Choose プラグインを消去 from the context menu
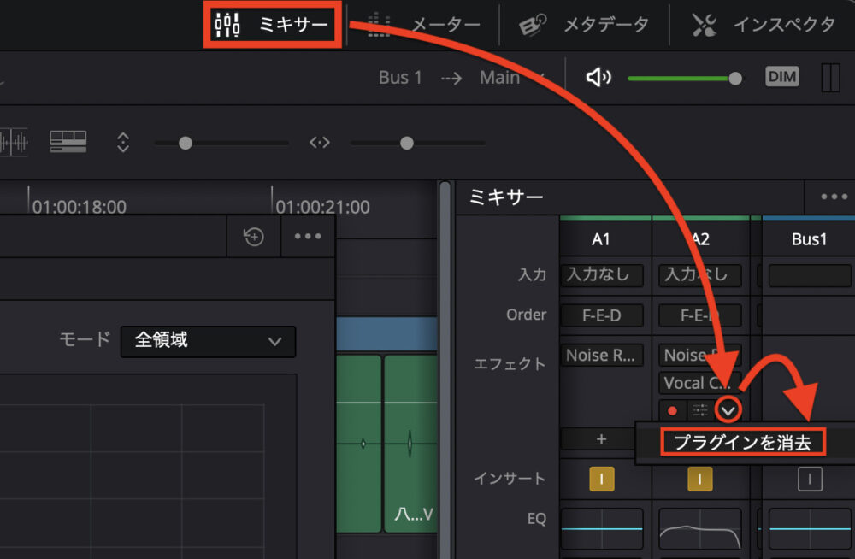Image resolution: width=855 pixels, height=559 pixels. pyautogui.click(x=743, y=442)
